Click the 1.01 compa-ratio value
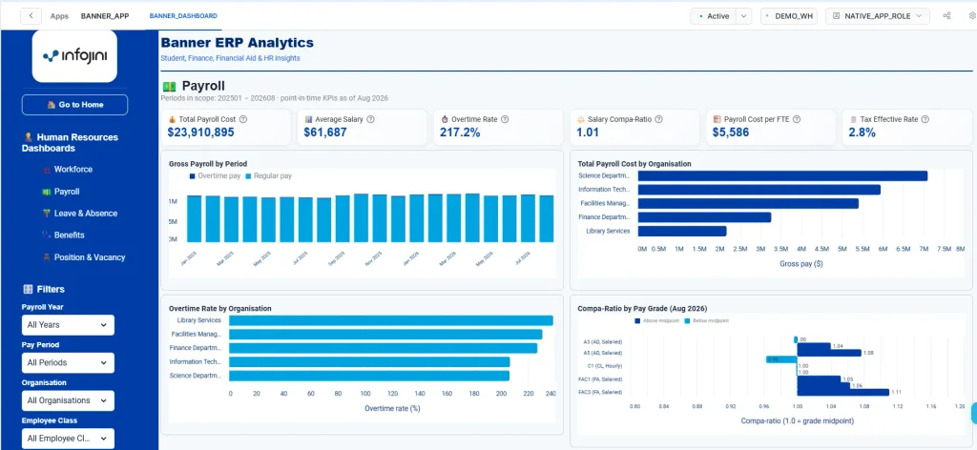This screenshot has height=450, width=977. pyautogui.click(x=588, y=133)
